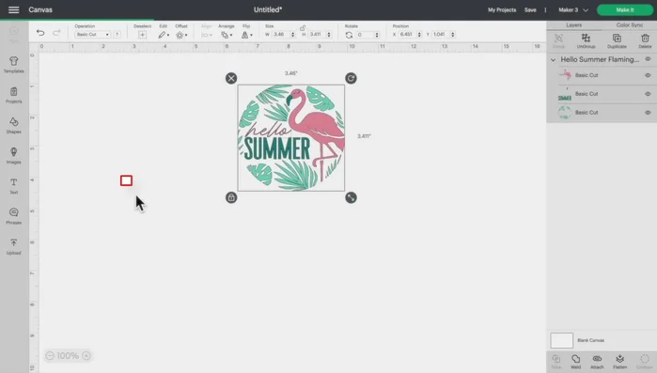This screenshot has width=657, height=373.
Task: Adjust the width stepper arrows
Action: tap(292, 35)
